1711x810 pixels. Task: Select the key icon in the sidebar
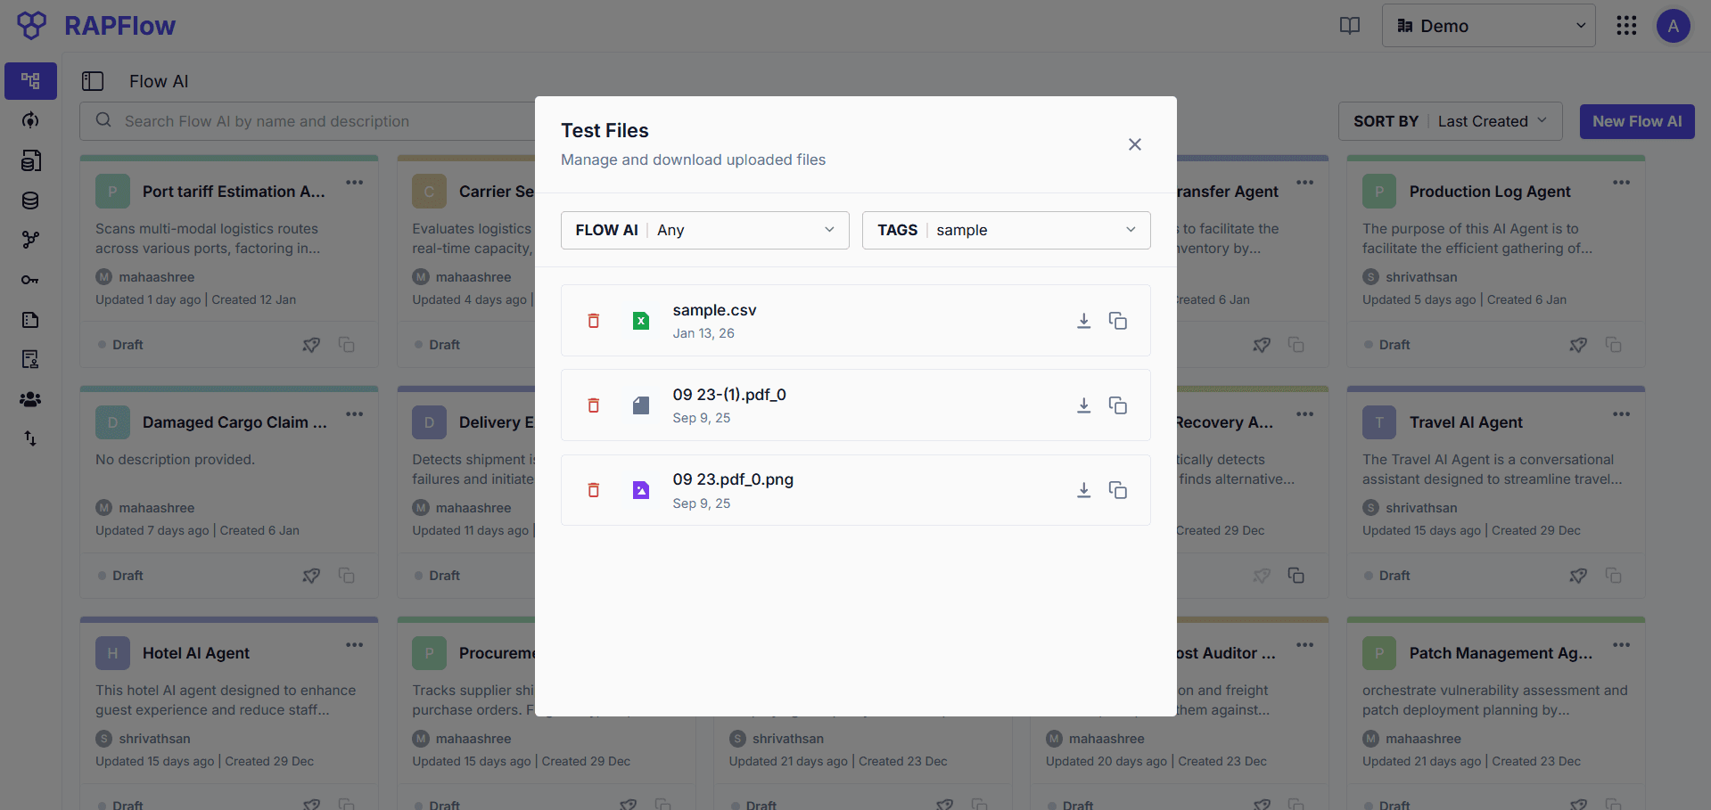[29, 280]
